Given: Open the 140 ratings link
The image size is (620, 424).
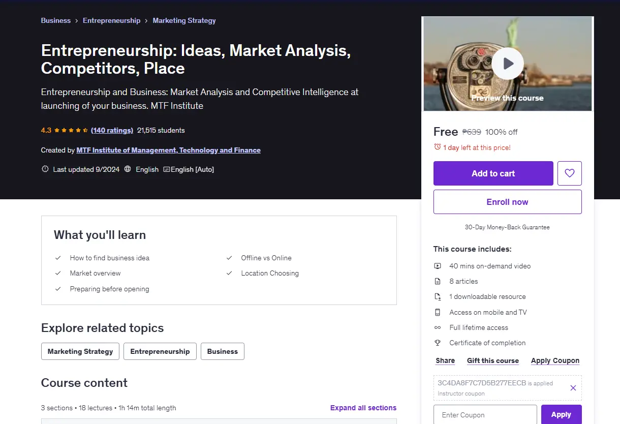Looking at the screenshot, I should [x=112, y=130].
